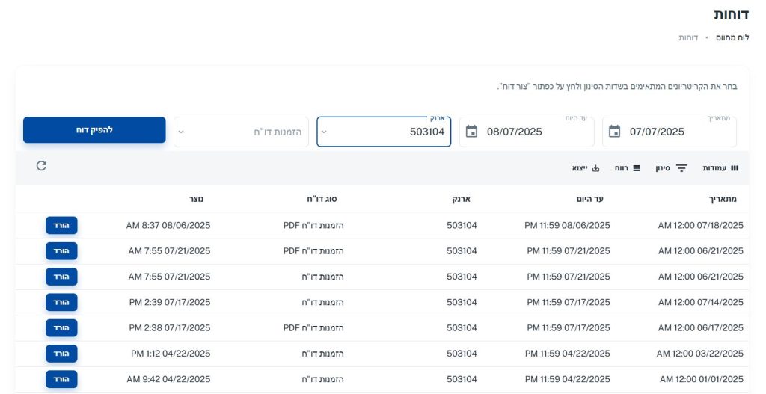Image resolution: width=766 pixels, height=394 pixels.
Task: Click the cell 11:59 PM 08/06/2025
Action: coord(567,225)
